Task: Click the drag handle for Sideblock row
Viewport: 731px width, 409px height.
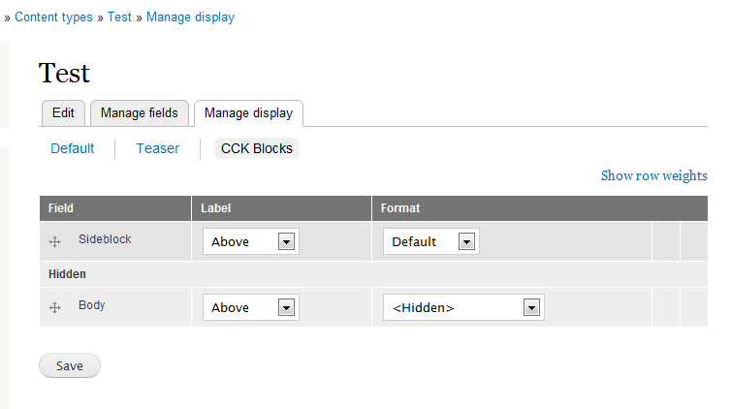Action: pyautogui.click(x=54, y=241)
